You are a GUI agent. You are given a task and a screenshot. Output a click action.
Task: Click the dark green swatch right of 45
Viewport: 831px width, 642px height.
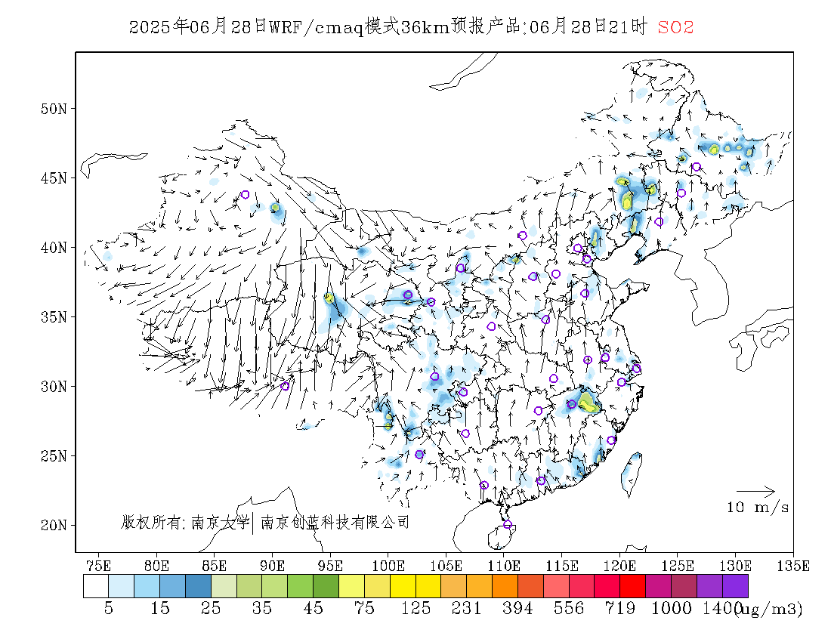326,586
